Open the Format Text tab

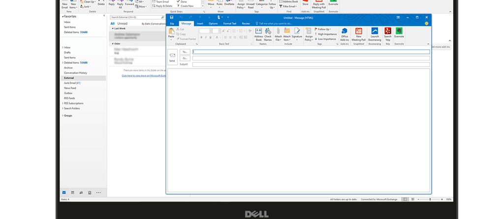coord(229,23)
